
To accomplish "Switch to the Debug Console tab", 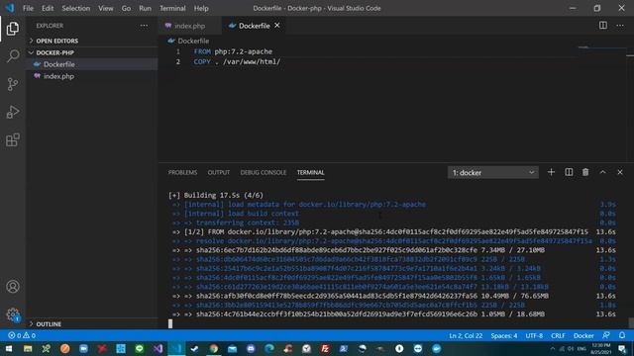I will click(x=264, y=172).
